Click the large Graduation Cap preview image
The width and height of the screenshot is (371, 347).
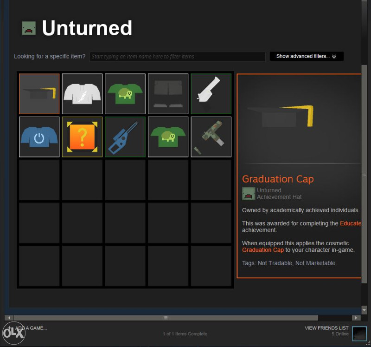tap(281, 116)
